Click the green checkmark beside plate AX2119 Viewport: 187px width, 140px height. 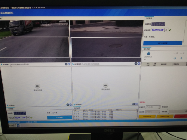click(31, 118)
